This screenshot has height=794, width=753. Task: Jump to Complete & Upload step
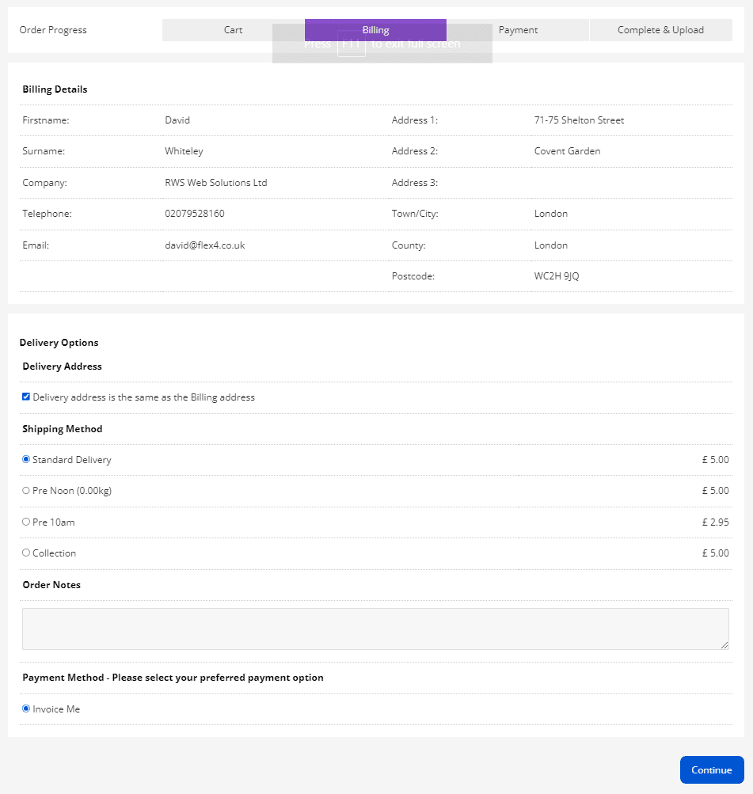[661, 30]
